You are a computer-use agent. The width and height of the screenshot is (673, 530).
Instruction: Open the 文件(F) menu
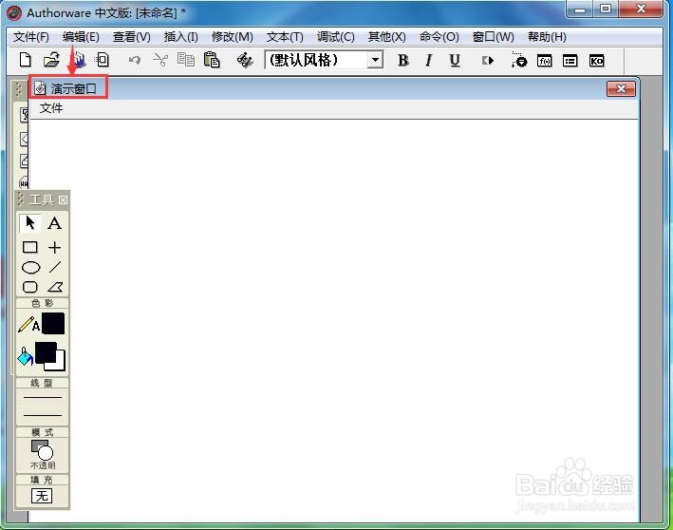coord(31,37)
